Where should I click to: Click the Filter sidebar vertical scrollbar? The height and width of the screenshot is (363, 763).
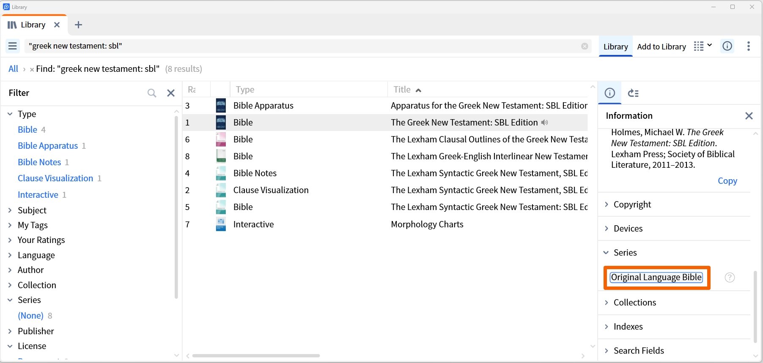click(176, 207)
